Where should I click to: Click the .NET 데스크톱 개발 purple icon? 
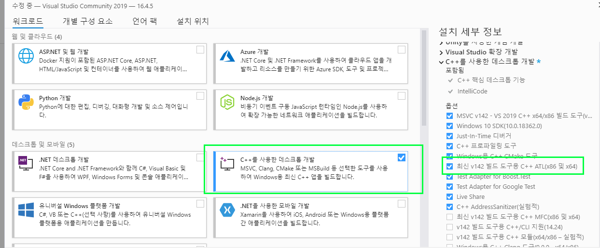pos(26,163)
